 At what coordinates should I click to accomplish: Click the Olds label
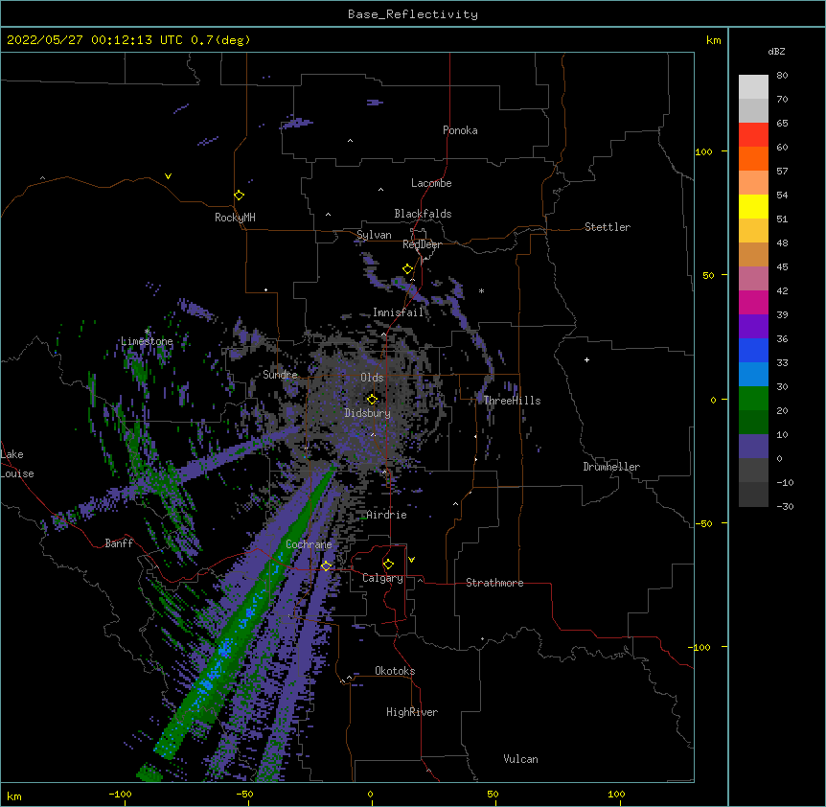[x=372, y=378]
